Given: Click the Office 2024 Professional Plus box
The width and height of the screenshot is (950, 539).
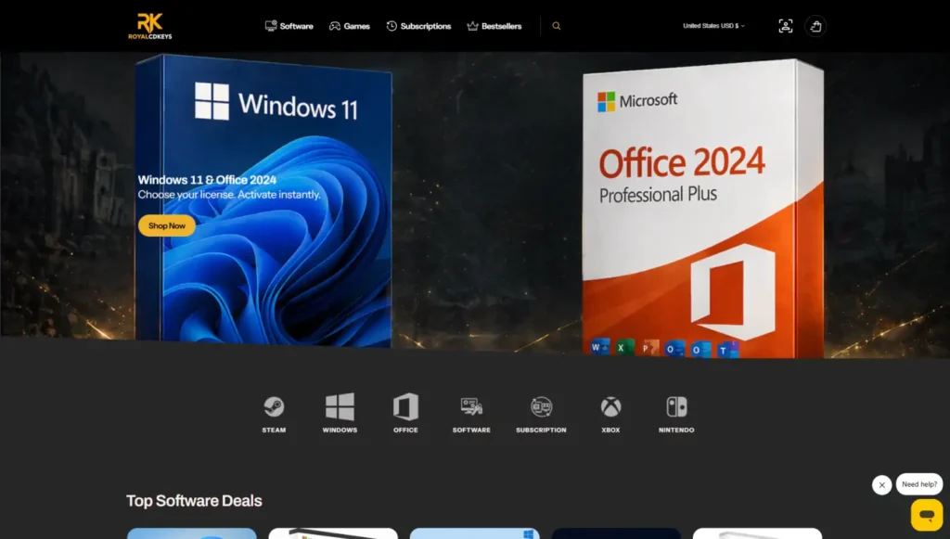Looking at the screenshot, I should 703,209.
